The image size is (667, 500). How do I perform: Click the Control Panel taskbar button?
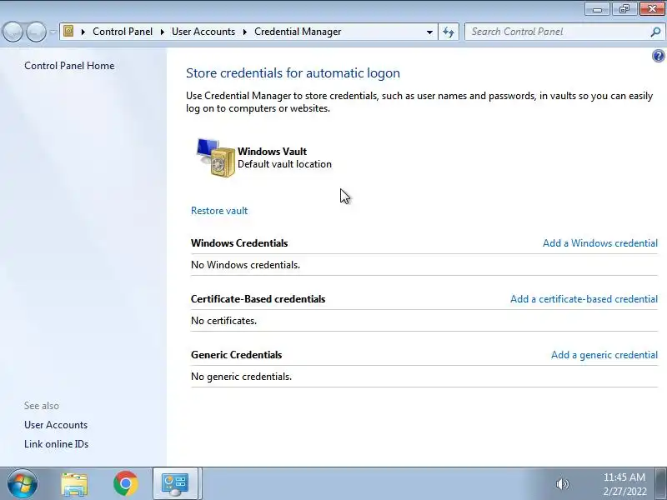(x=175, y=484)
